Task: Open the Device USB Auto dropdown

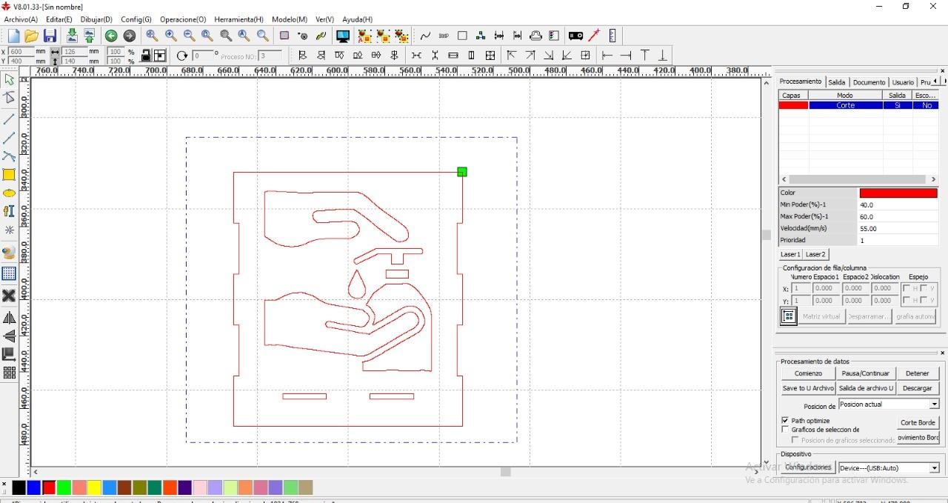Action: pyautogui.click(x=934, y=467)
